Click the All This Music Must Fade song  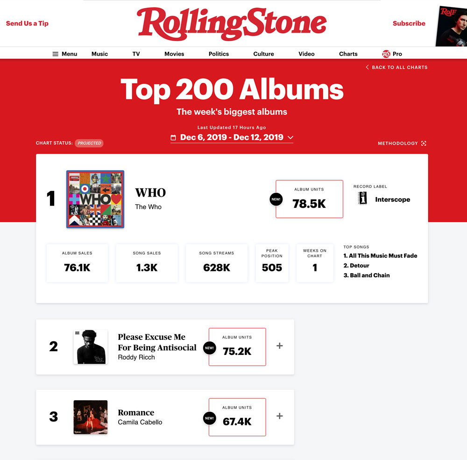[380, 256]
